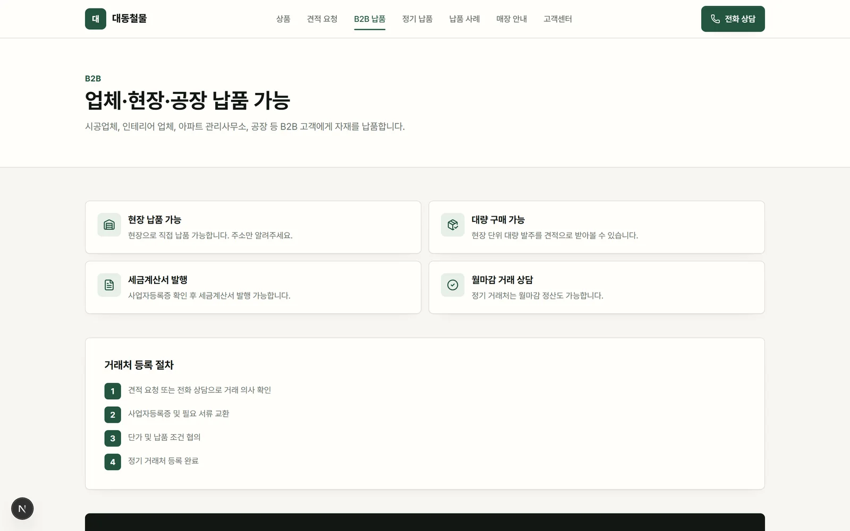Click the step 2 number badge
The width and height of the screenshot is (850, 531).
pyautogui.click(x=113, y=415)
